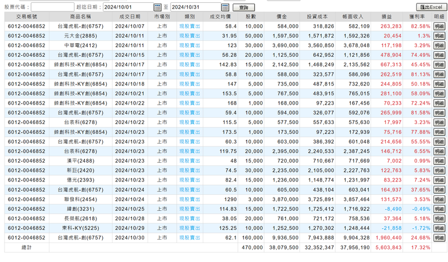
Task: Export results with 匯出Excel button
Action: point(431,7)
